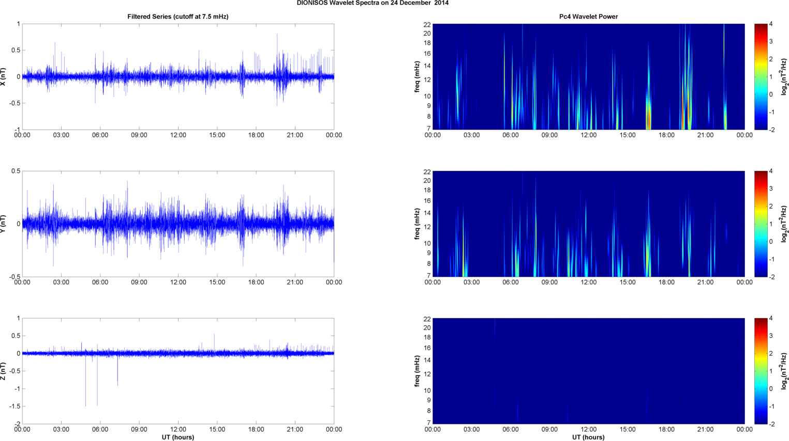Viewport: 789px width, 441px height.
Task: Click the X (nT) axis label
Action: point(4,76)
